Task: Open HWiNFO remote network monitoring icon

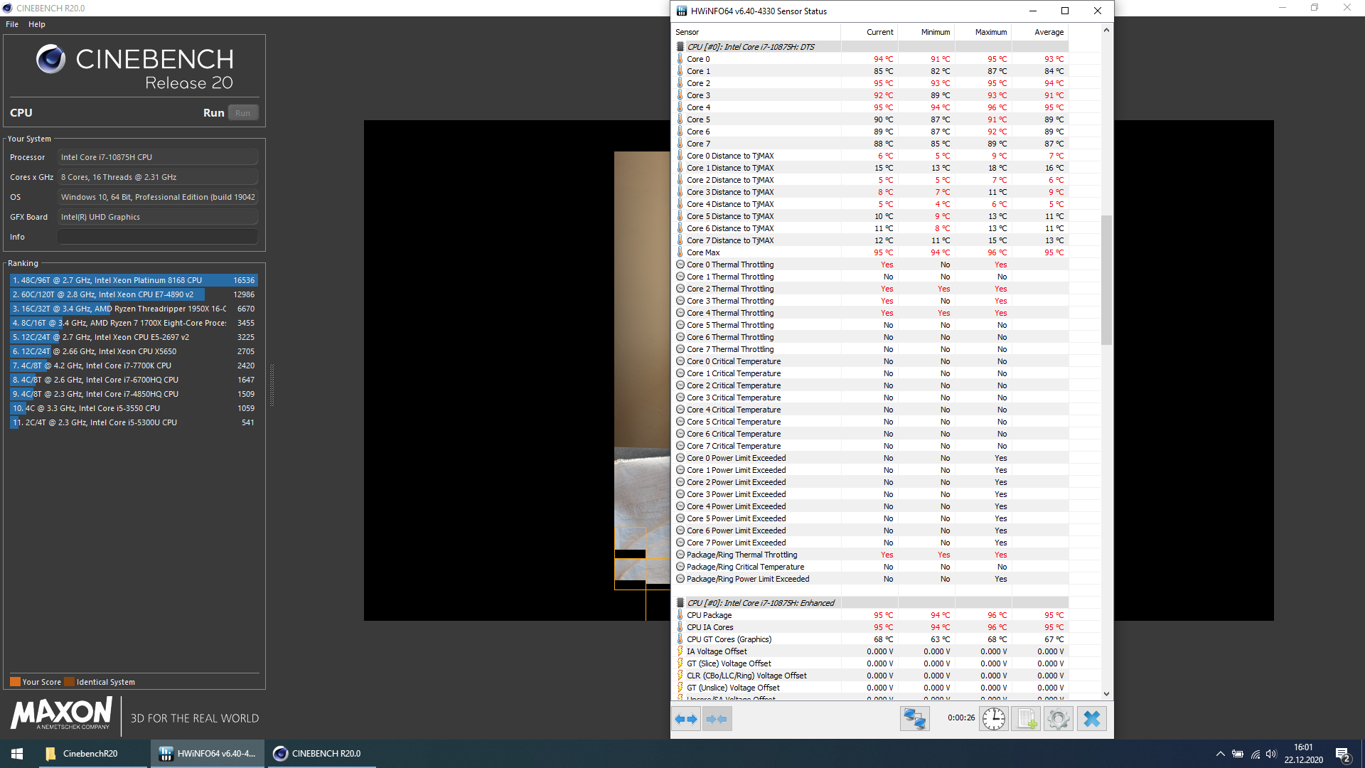Action: point(914,719)
